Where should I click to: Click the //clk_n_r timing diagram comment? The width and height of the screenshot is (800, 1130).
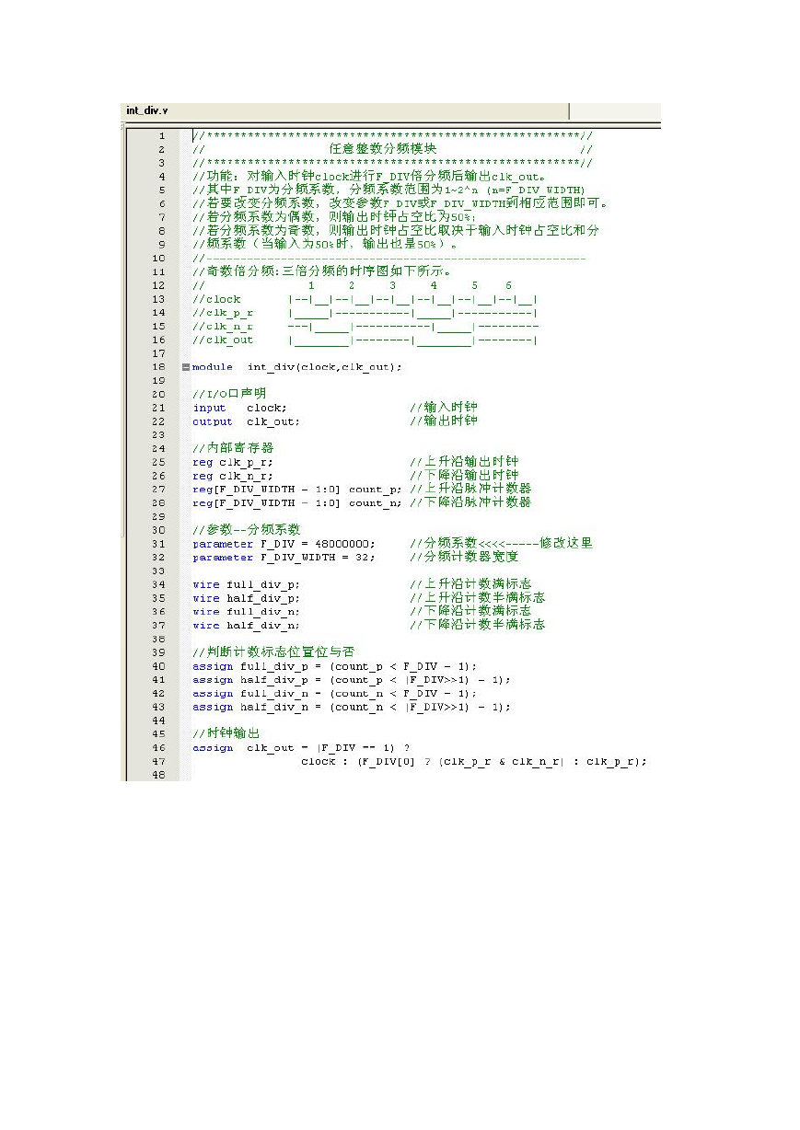pyautogui.click(x=365, y=326)
